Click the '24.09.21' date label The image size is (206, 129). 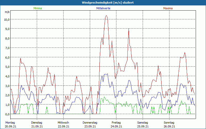(116, 126)
